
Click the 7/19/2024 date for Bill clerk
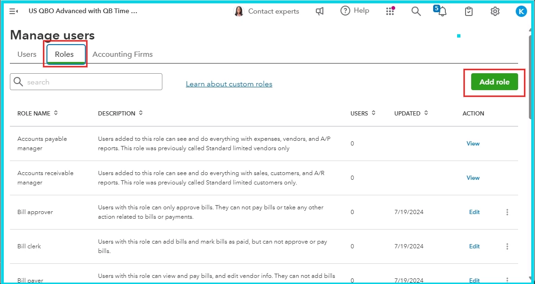(409, 246)
